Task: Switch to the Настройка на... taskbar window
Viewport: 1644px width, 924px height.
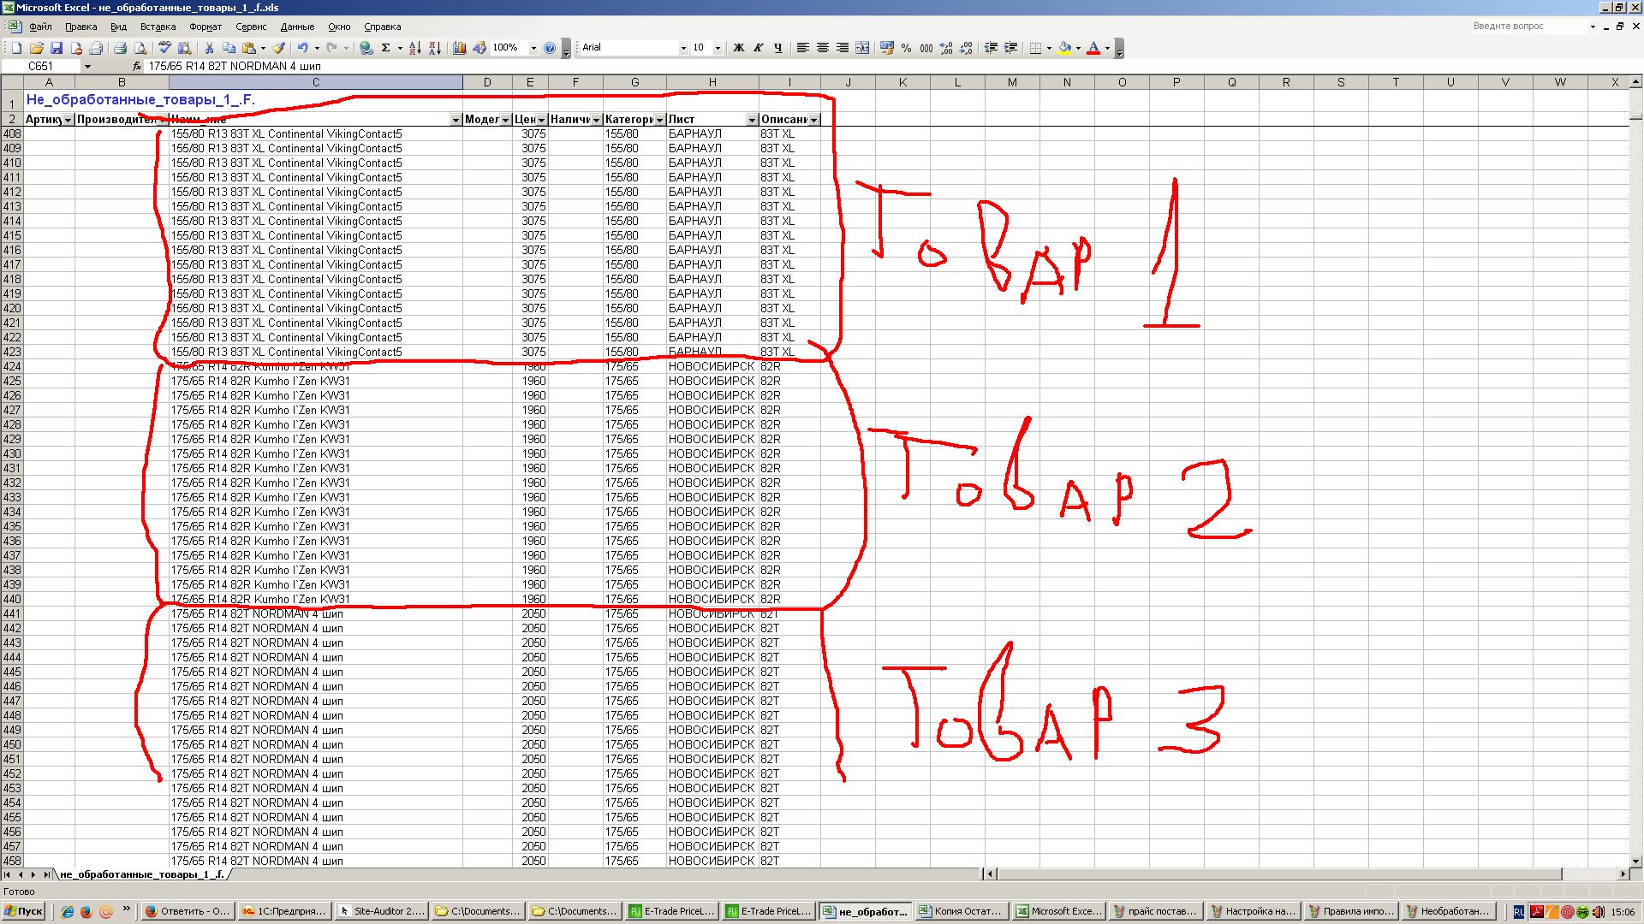Action: (x=1251, y=911)
